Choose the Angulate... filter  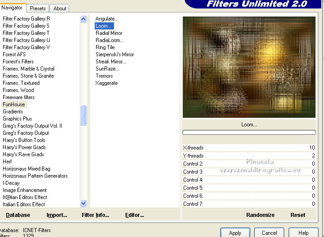point(107,19)
